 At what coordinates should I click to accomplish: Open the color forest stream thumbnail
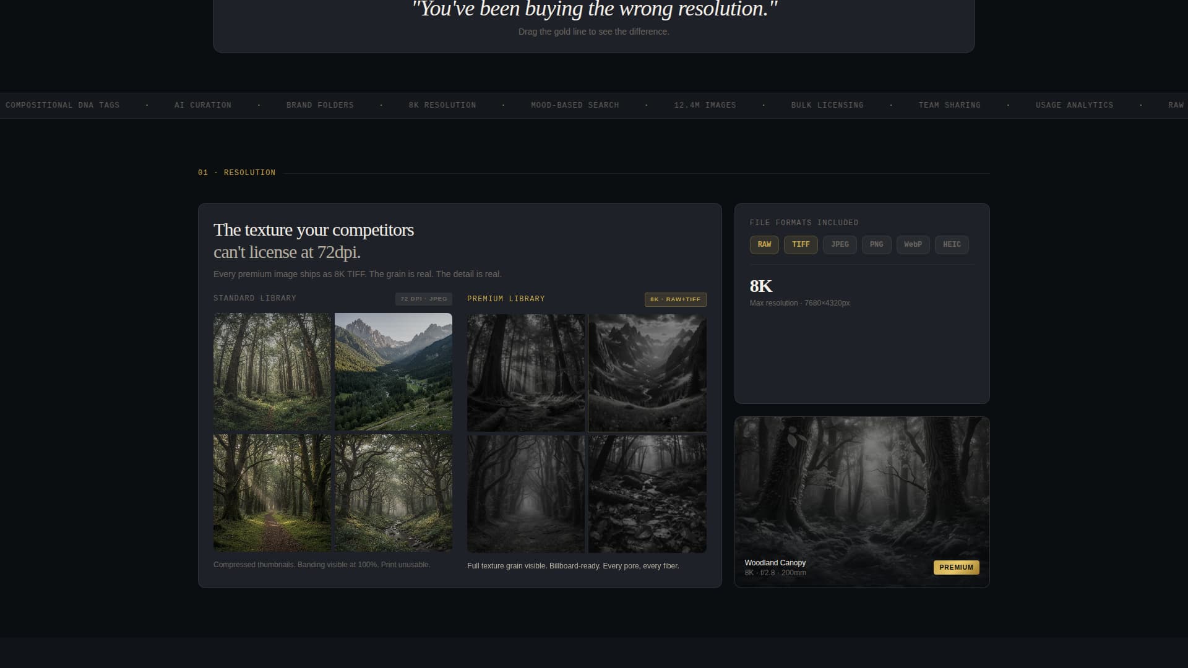click(x=394, y=493)
